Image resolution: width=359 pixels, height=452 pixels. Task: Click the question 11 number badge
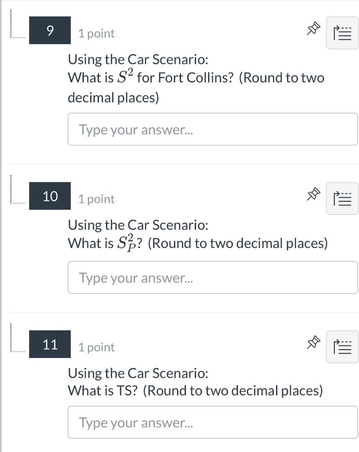49,345
